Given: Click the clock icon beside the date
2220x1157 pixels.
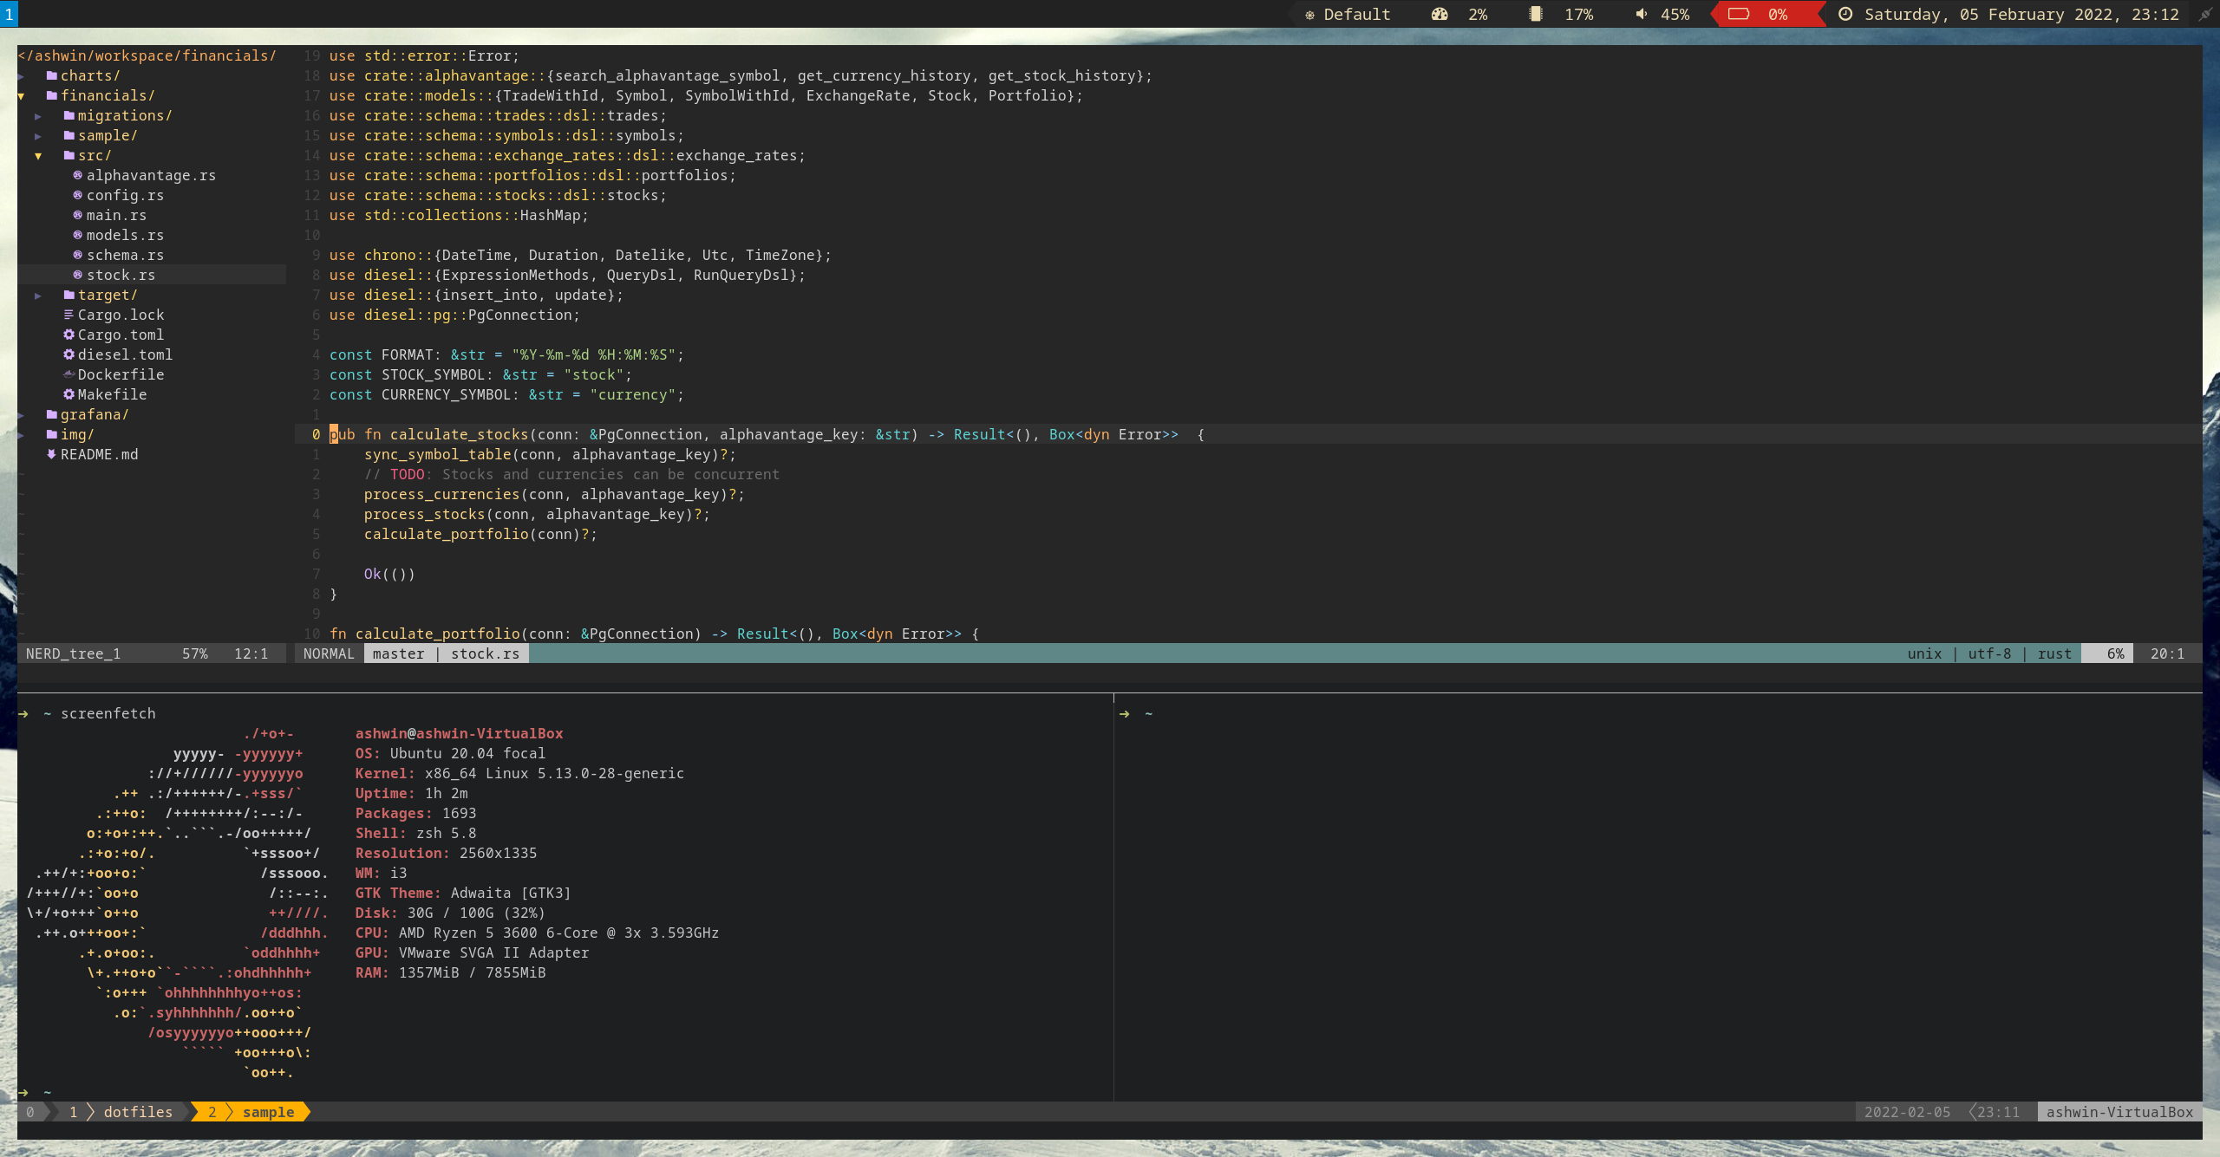Looking at the screenshot, I should tap(1845, 14).
